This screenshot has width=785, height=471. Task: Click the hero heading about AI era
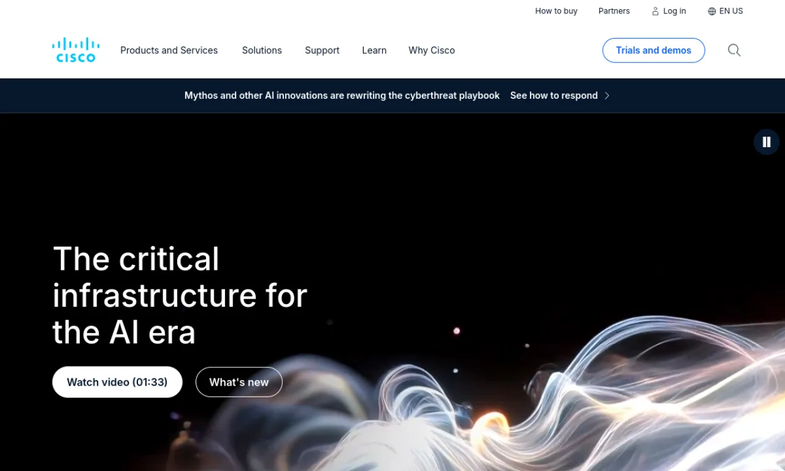click(x=180, y=296)
